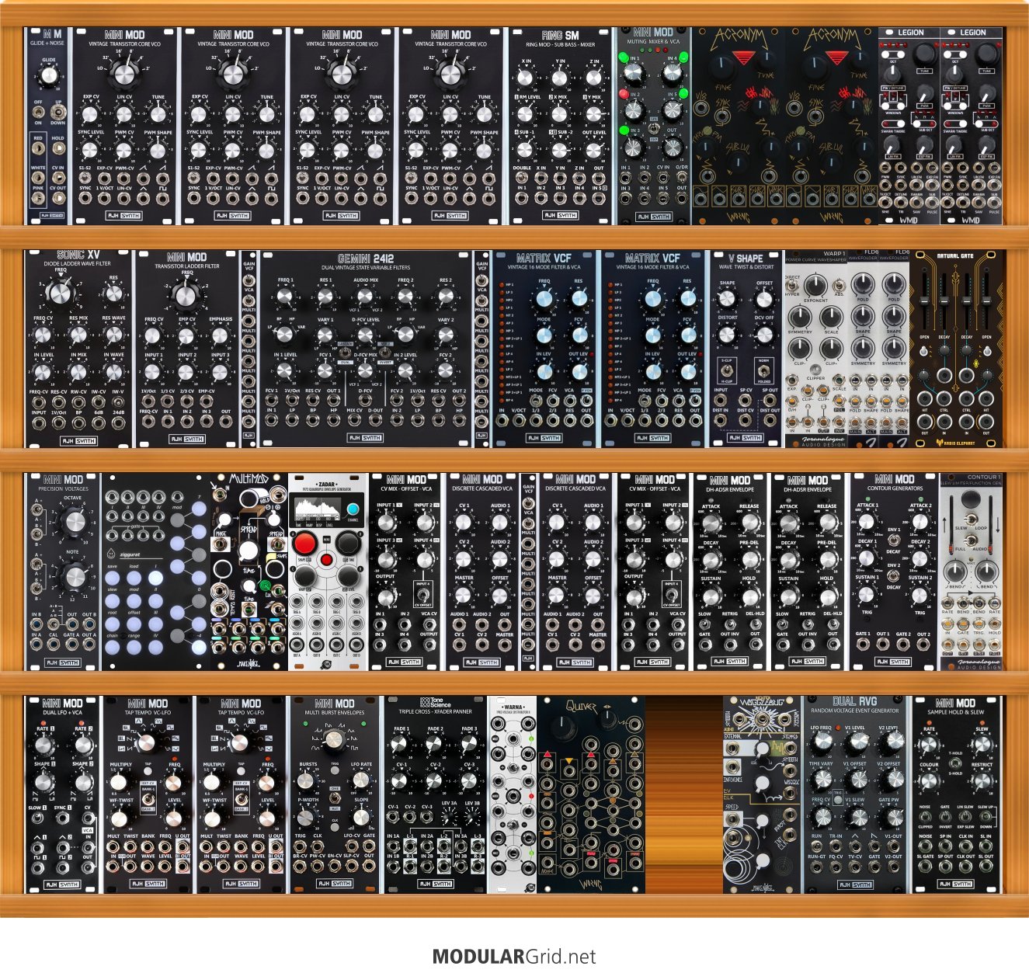Click the GATE 1 jack on Contour Generators
1029x973 pixels.
pyautogui.click(x=862, y=645)
